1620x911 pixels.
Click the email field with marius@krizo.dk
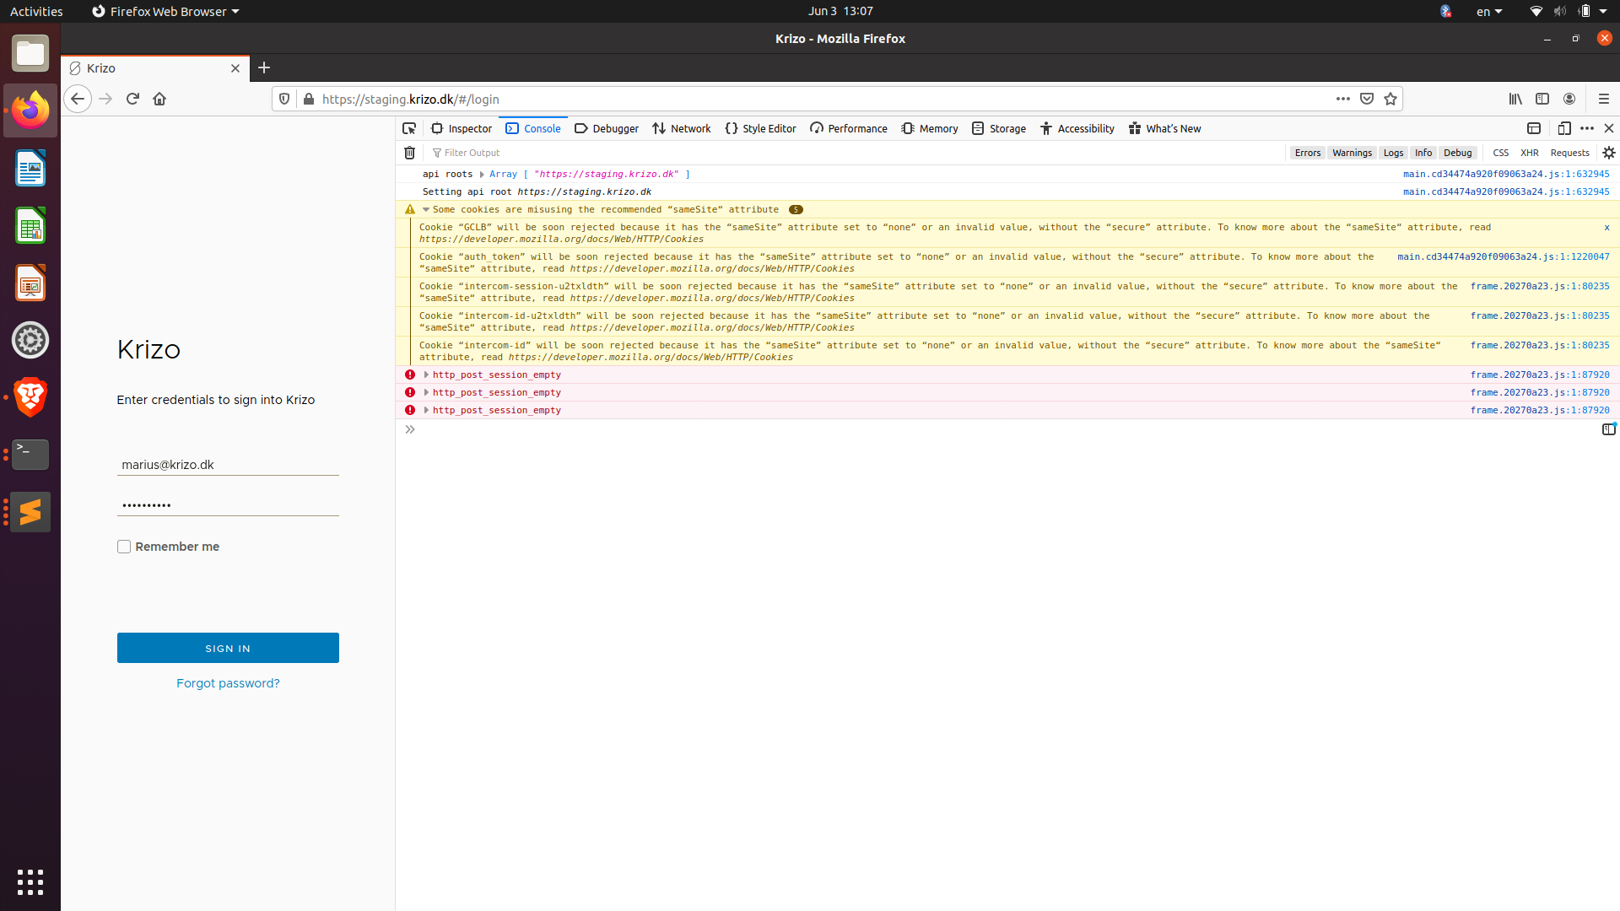(x=228, y=465)
